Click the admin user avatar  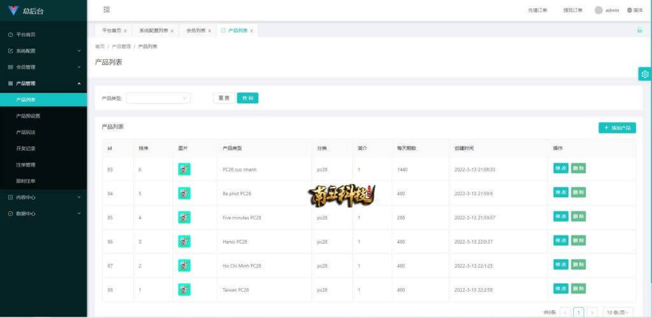pos(599,10)
